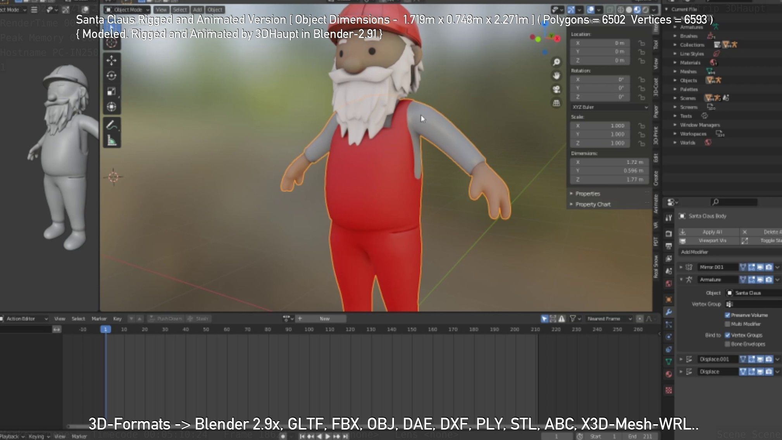Click the red X axis on navigation gizmo
This screenshot has width=782, height=440.
(557, 38)
